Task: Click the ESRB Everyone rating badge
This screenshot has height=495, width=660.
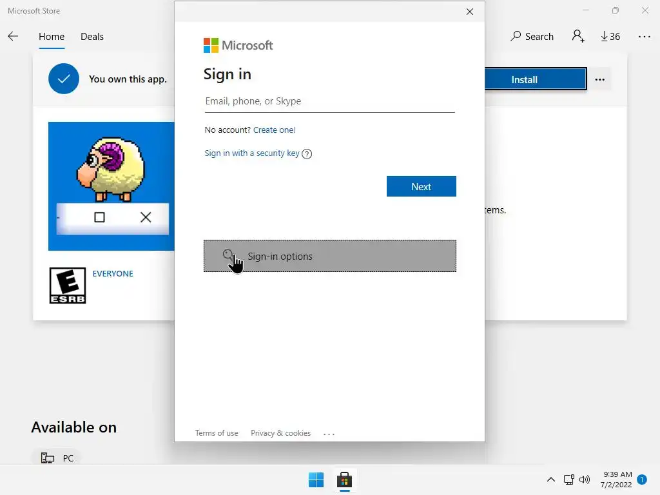Action: [67, 286]
